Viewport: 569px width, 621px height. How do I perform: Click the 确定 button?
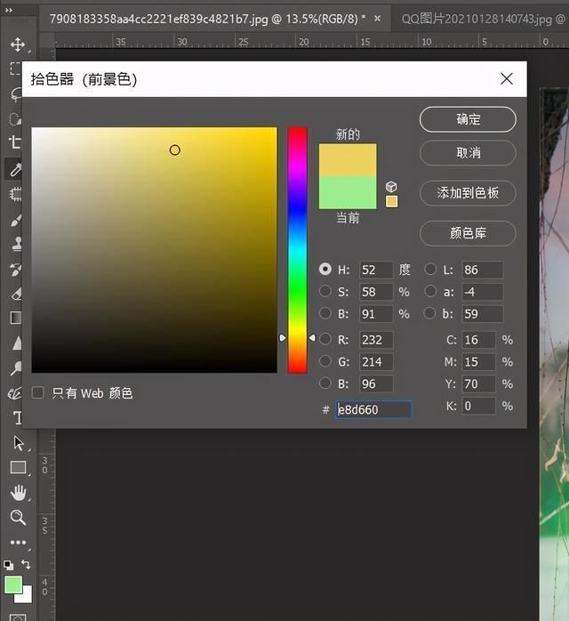tap(468, 119)
